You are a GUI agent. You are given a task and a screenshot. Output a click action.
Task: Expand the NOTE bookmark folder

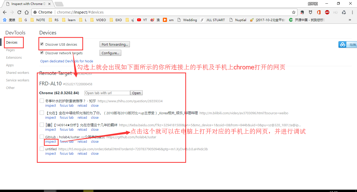point(38,20)
